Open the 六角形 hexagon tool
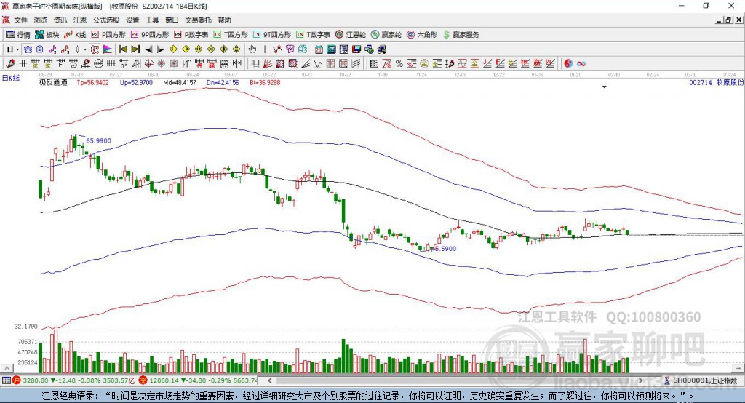The width and height of the screenshot is (745, 403). click(422, 35)
